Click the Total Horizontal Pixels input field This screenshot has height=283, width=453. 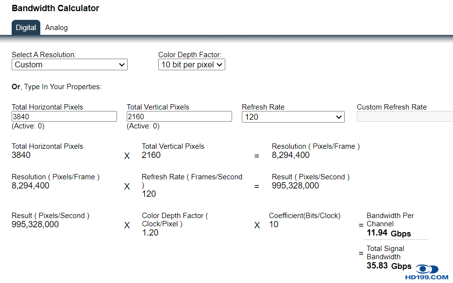(x=64, y=116)
